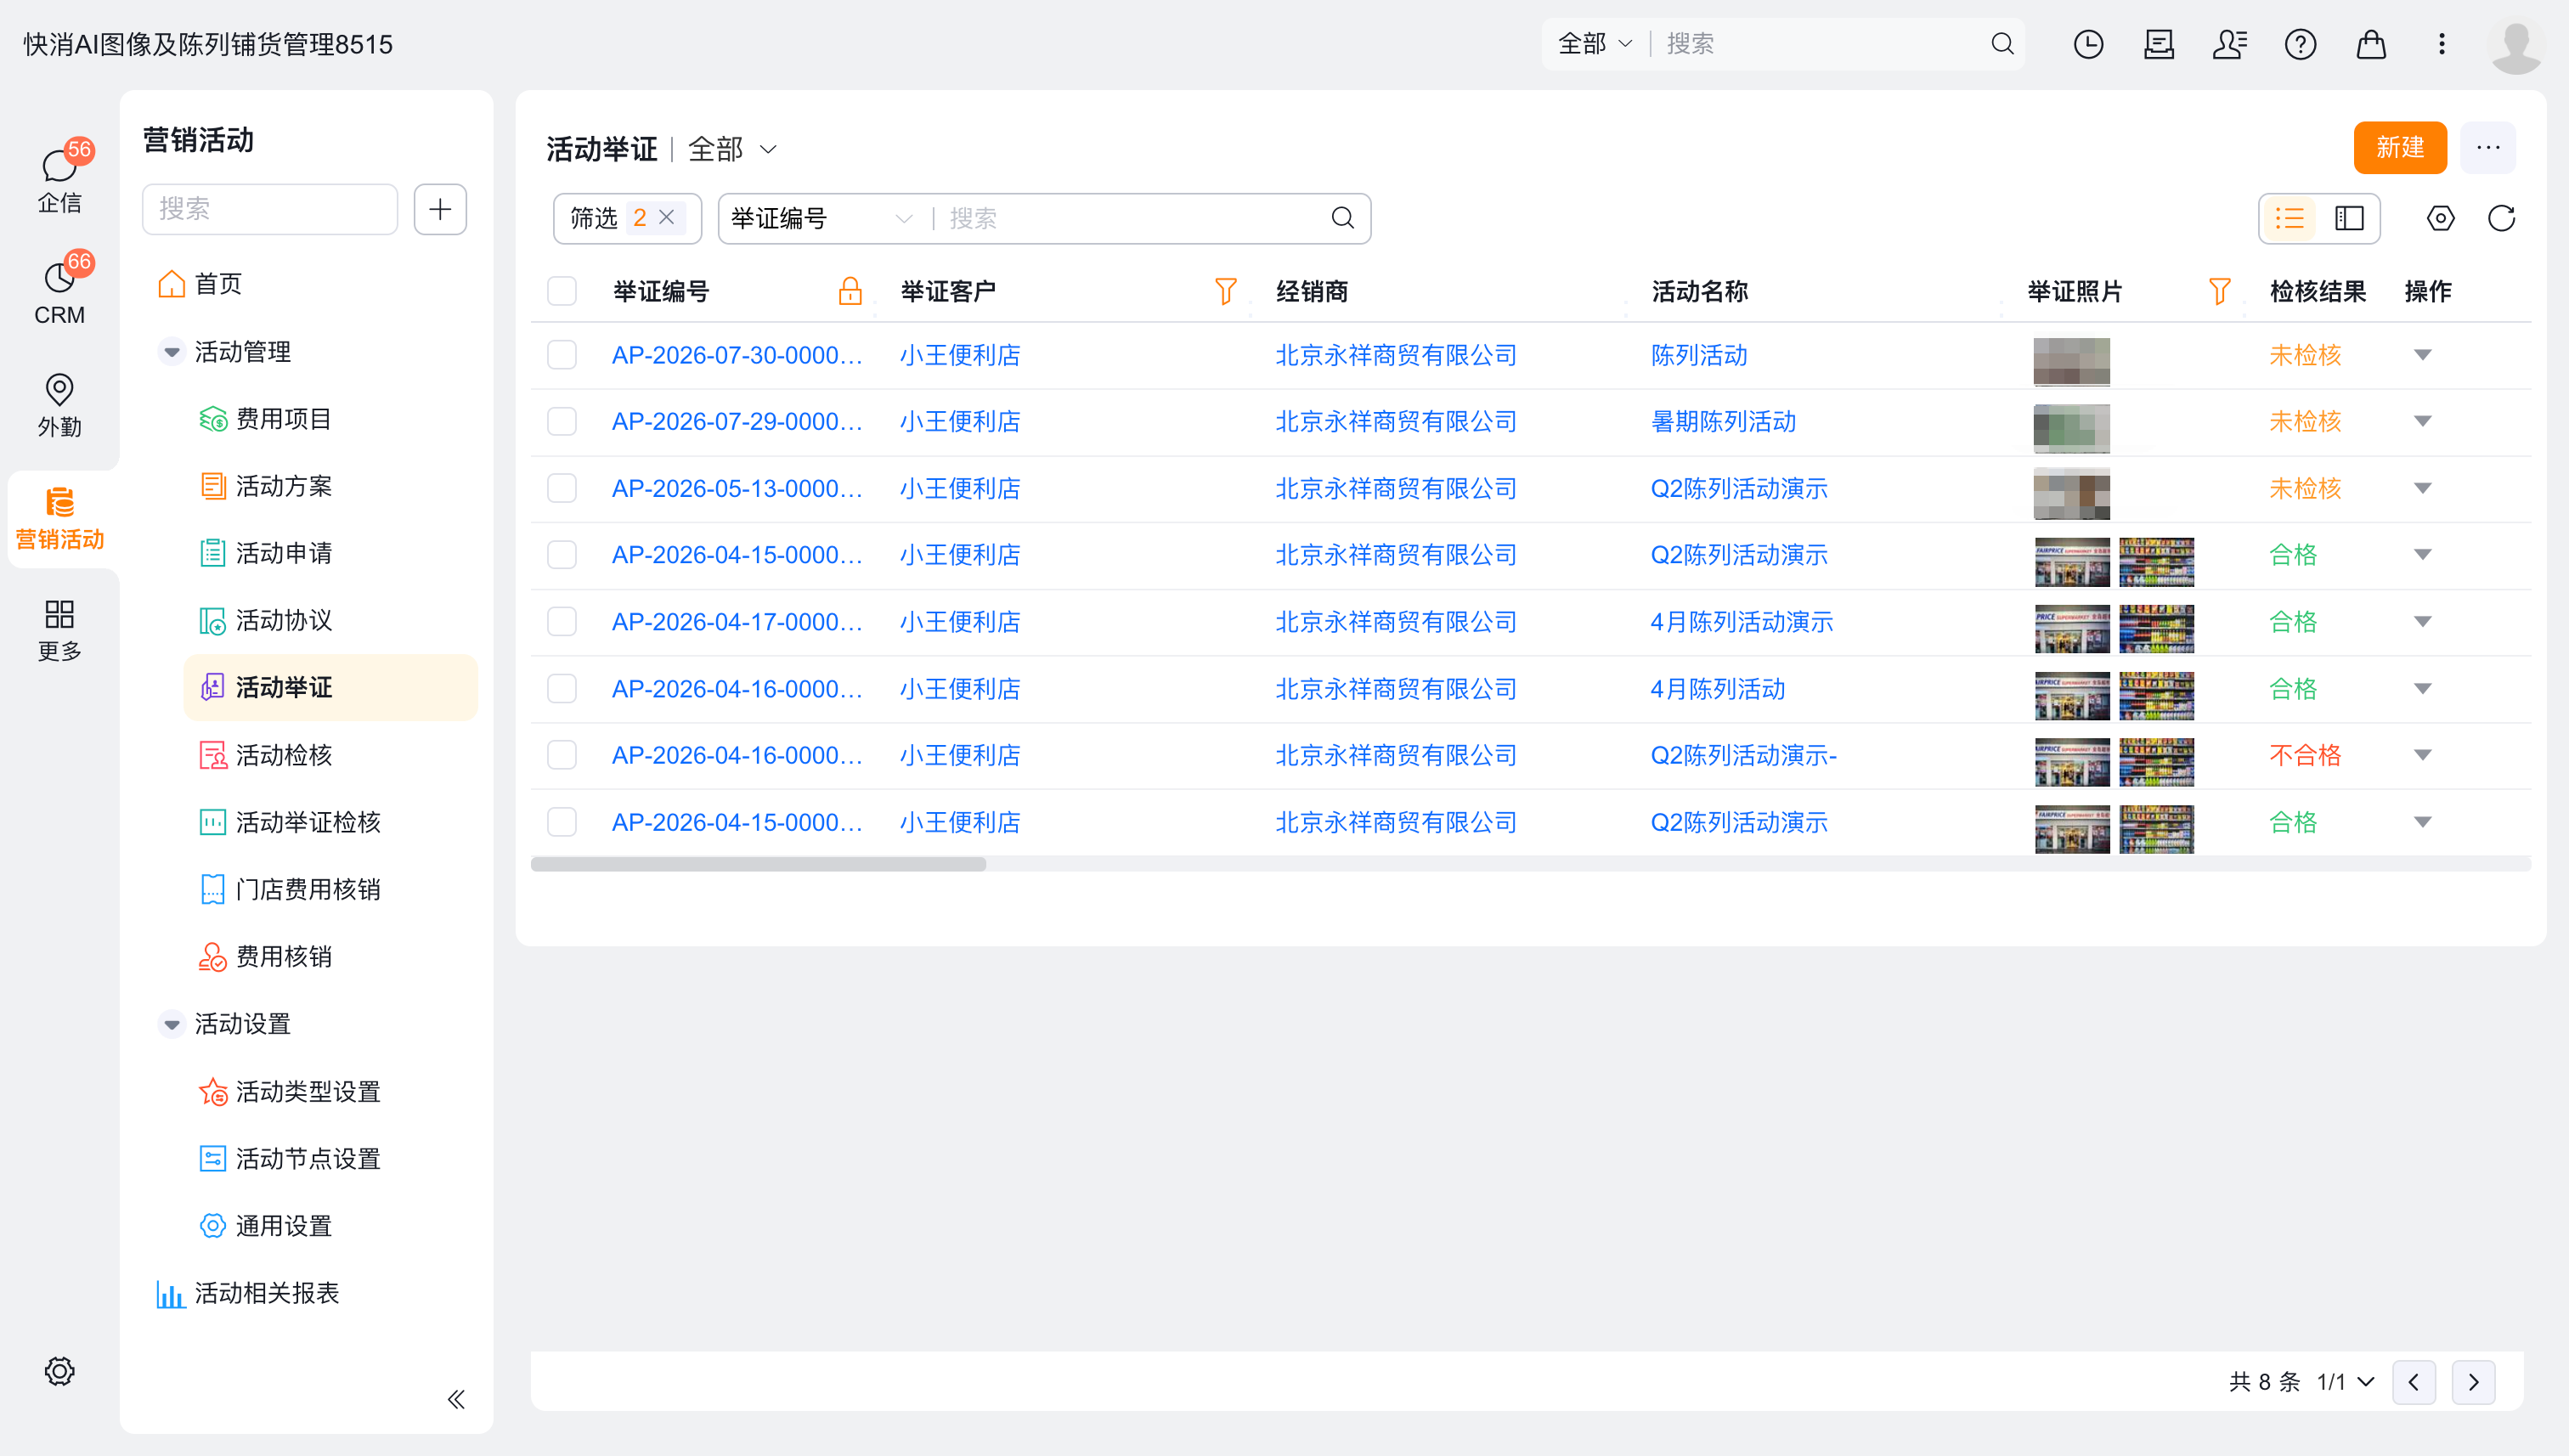The width and height of the screenshot is (2569, 1456).
Task: Open the contacts icon in header
Action: [x=2230, y=44]
